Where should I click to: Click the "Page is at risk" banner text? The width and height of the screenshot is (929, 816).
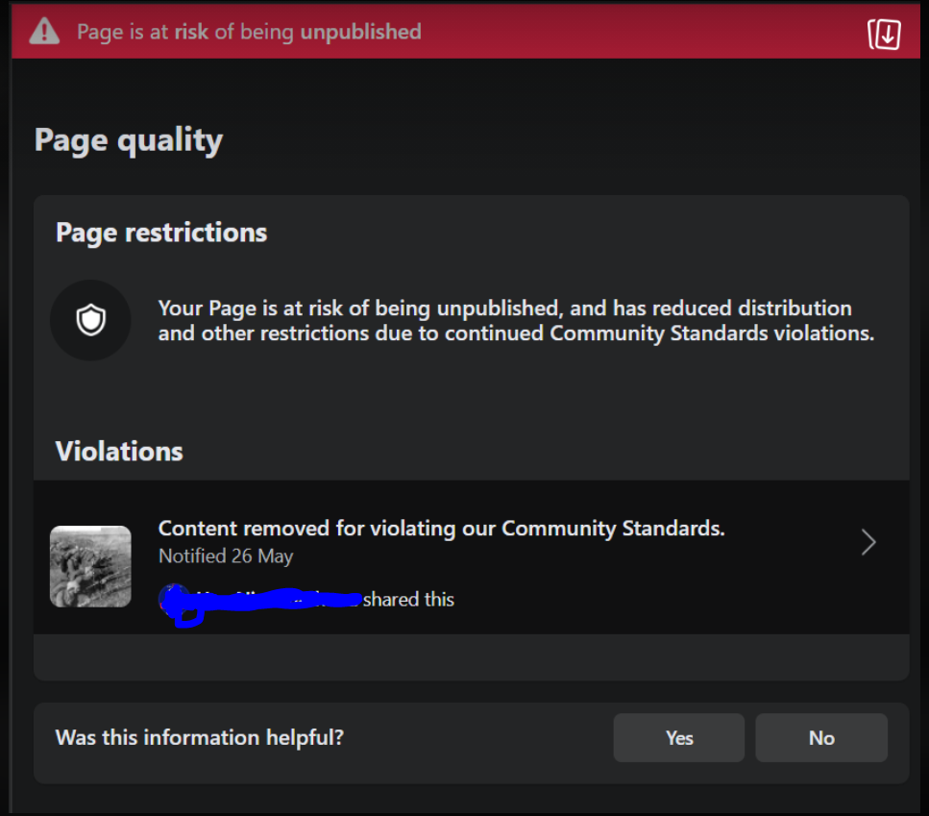pos(249,32)
